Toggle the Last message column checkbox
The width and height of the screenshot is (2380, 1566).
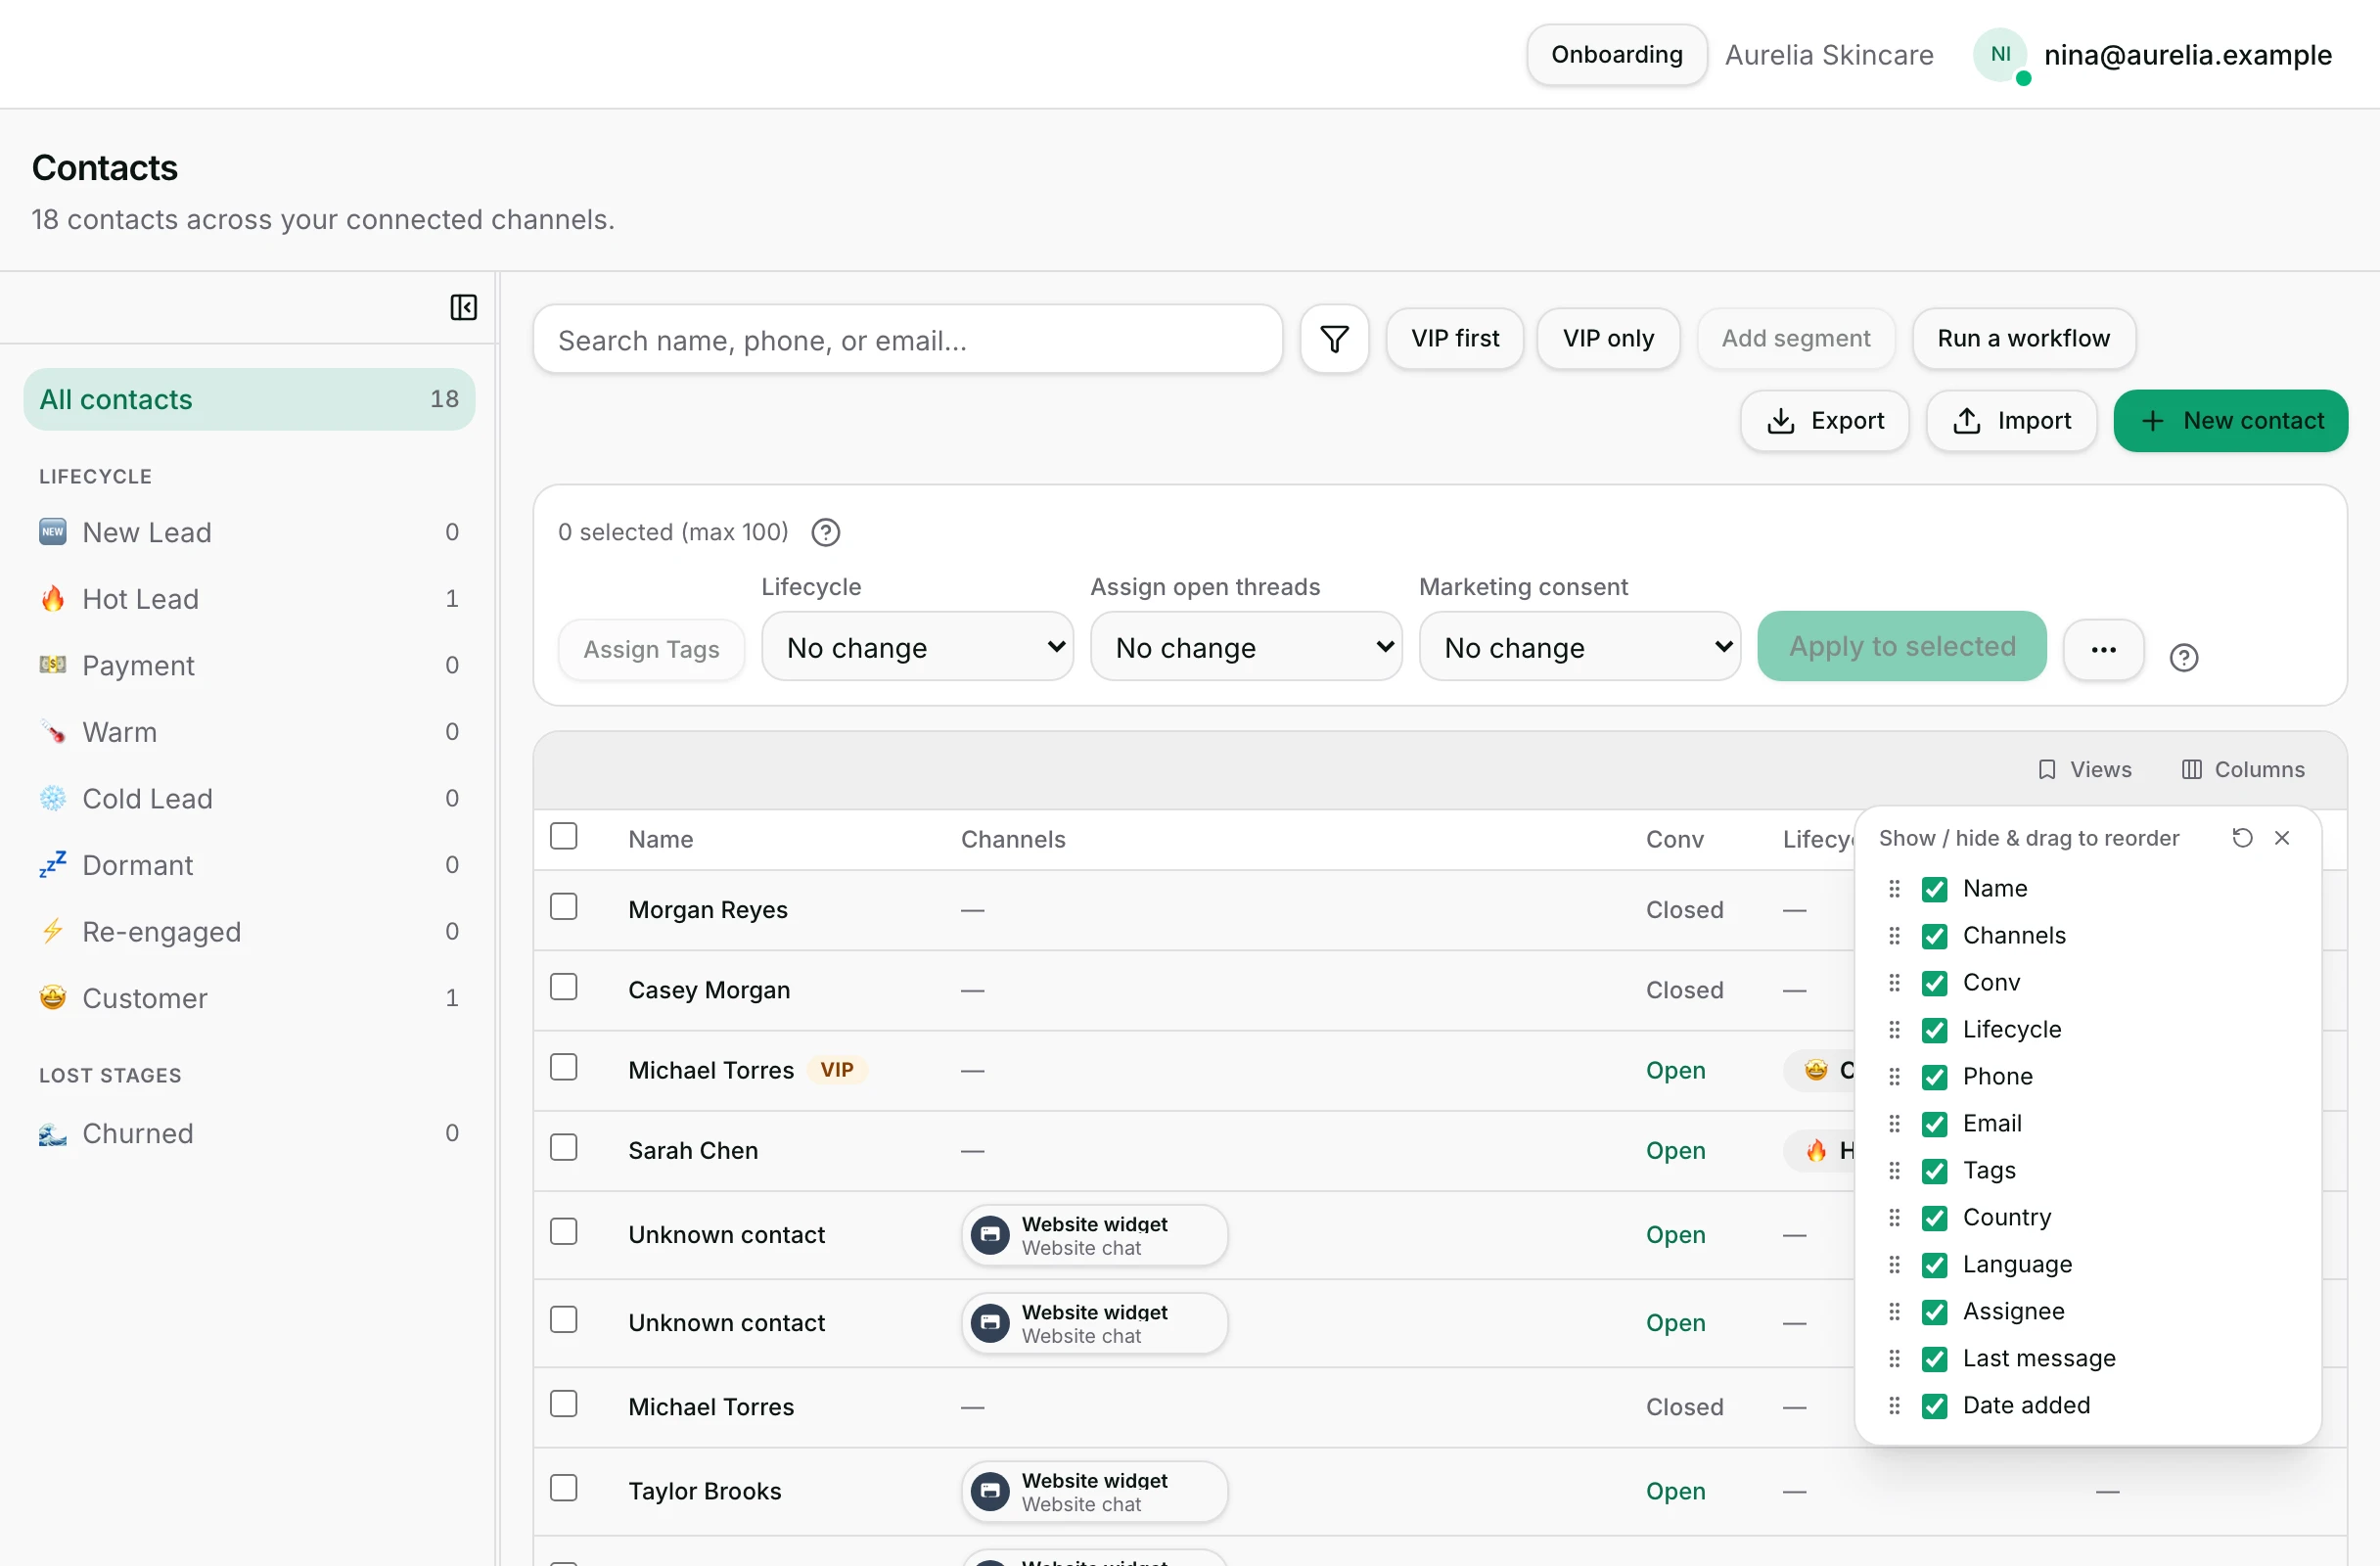tap(1934, 1359)
